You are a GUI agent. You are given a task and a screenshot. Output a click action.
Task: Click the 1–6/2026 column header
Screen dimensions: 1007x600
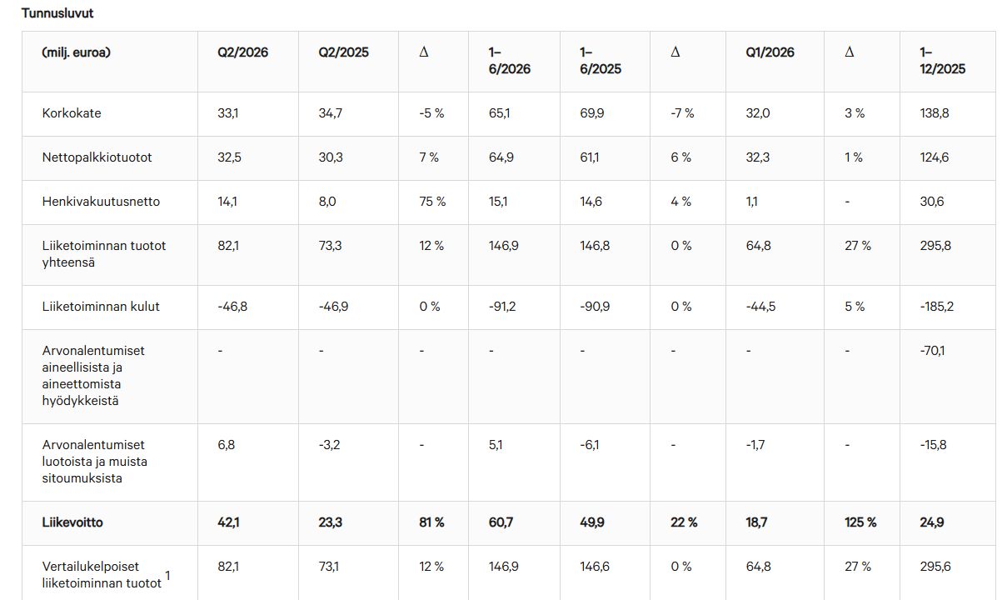[510, 60]
